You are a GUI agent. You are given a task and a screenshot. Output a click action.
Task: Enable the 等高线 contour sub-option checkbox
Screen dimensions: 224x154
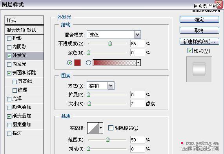15,82
